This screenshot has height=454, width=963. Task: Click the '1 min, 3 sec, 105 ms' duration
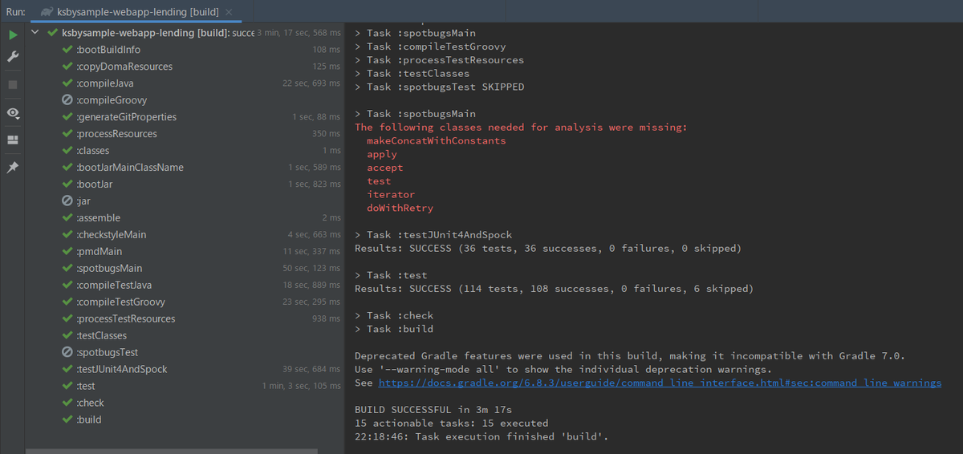[x=301, y=387]
